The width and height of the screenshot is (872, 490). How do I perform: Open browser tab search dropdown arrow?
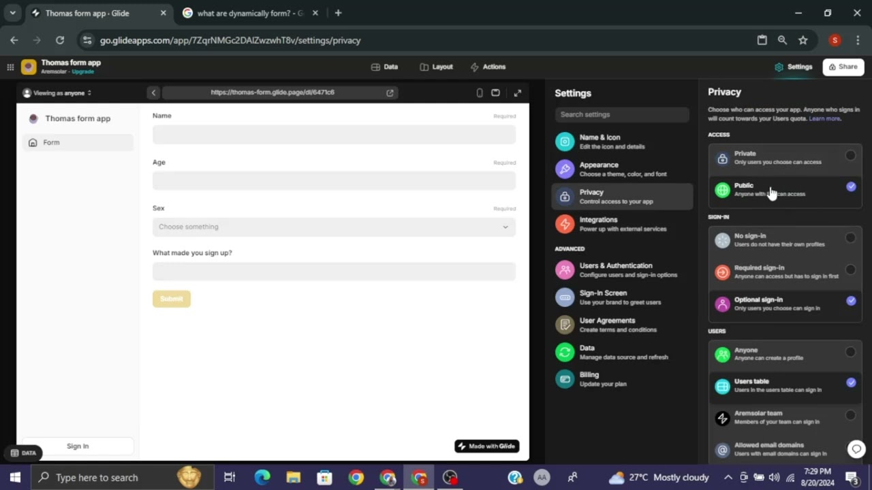point(12,13)
